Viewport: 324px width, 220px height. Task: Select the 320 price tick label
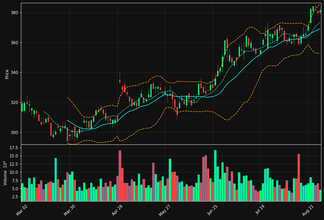click(14, 102)
